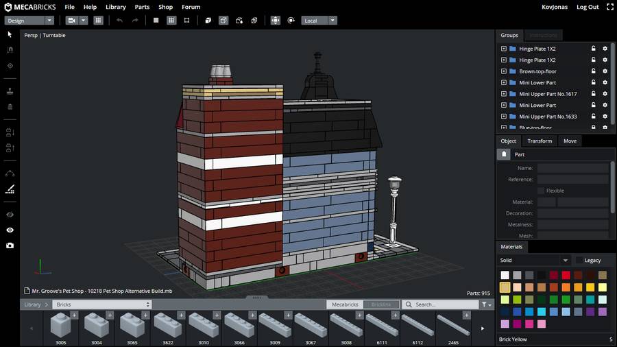Pick the white color swatch
The width and height of the screenshot is (617, 347).
505,275
